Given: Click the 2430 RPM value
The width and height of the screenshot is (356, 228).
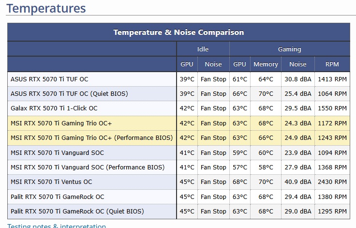Looking at the screenshot, I should point(332,182).
